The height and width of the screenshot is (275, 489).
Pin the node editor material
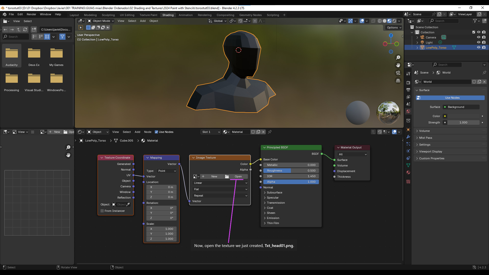[x=270, y=132]
